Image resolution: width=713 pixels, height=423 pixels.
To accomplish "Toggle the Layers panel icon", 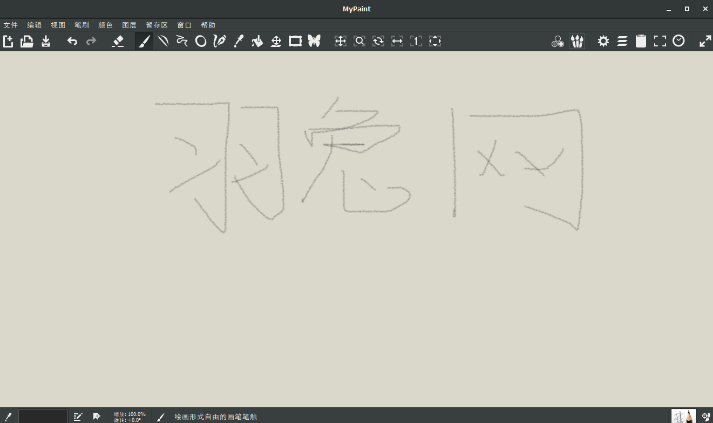I will pyautogui.click(x=622, y=41).
